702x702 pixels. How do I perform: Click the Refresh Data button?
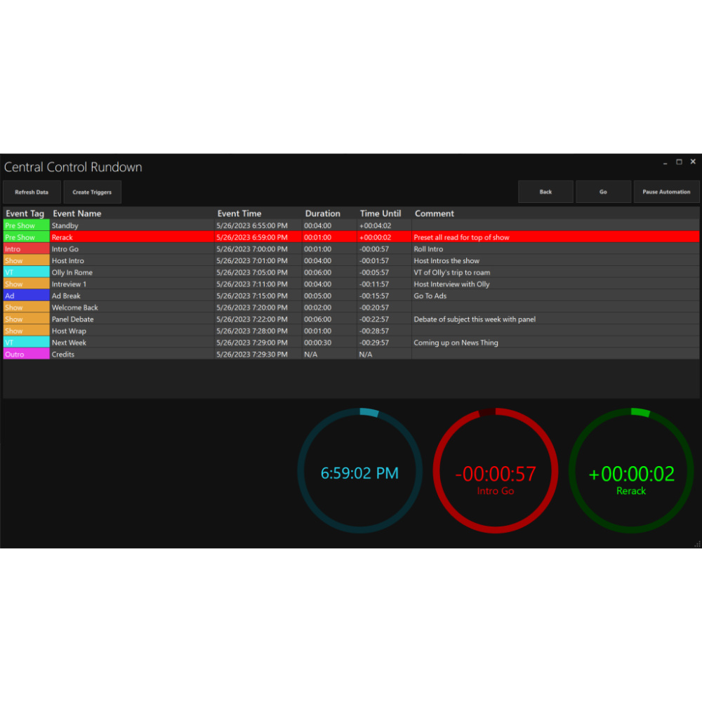(32, 192)
